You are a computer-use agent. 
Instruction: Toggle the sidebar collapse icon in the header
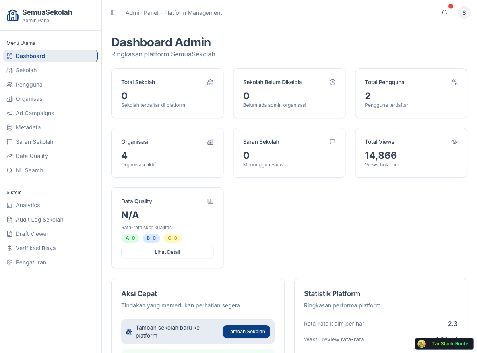[114, 13]
